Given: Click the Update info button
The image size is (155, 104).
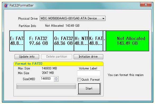Looking at the screenshot, I should click(x=27, y=57).
